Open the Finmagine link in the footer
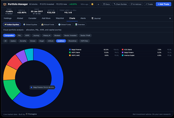This screenshot has height=118, width=174. [x=31, y=114]
